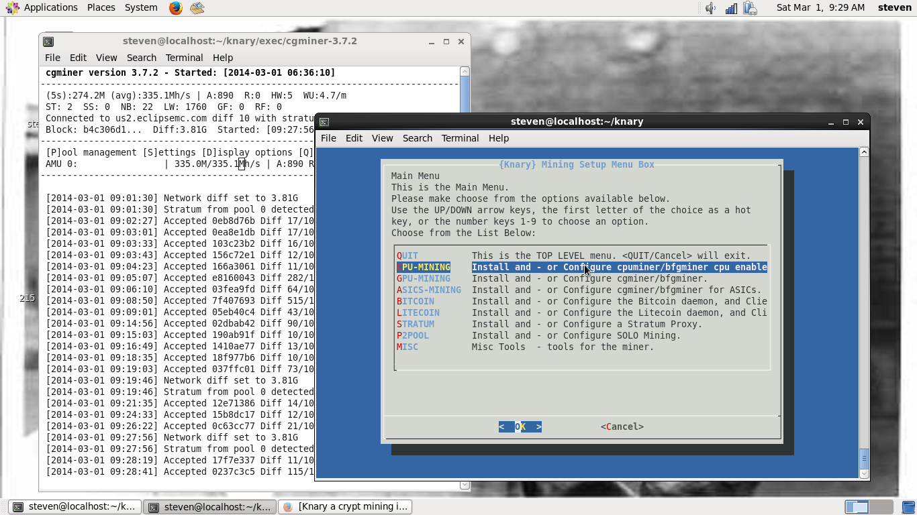Click the screenshot utility icon beside Firefox
The image size is (917, 515).
coord(197,8)
